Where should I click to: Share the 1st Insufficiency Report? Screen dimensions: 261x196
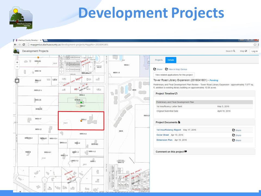[237, 130]
